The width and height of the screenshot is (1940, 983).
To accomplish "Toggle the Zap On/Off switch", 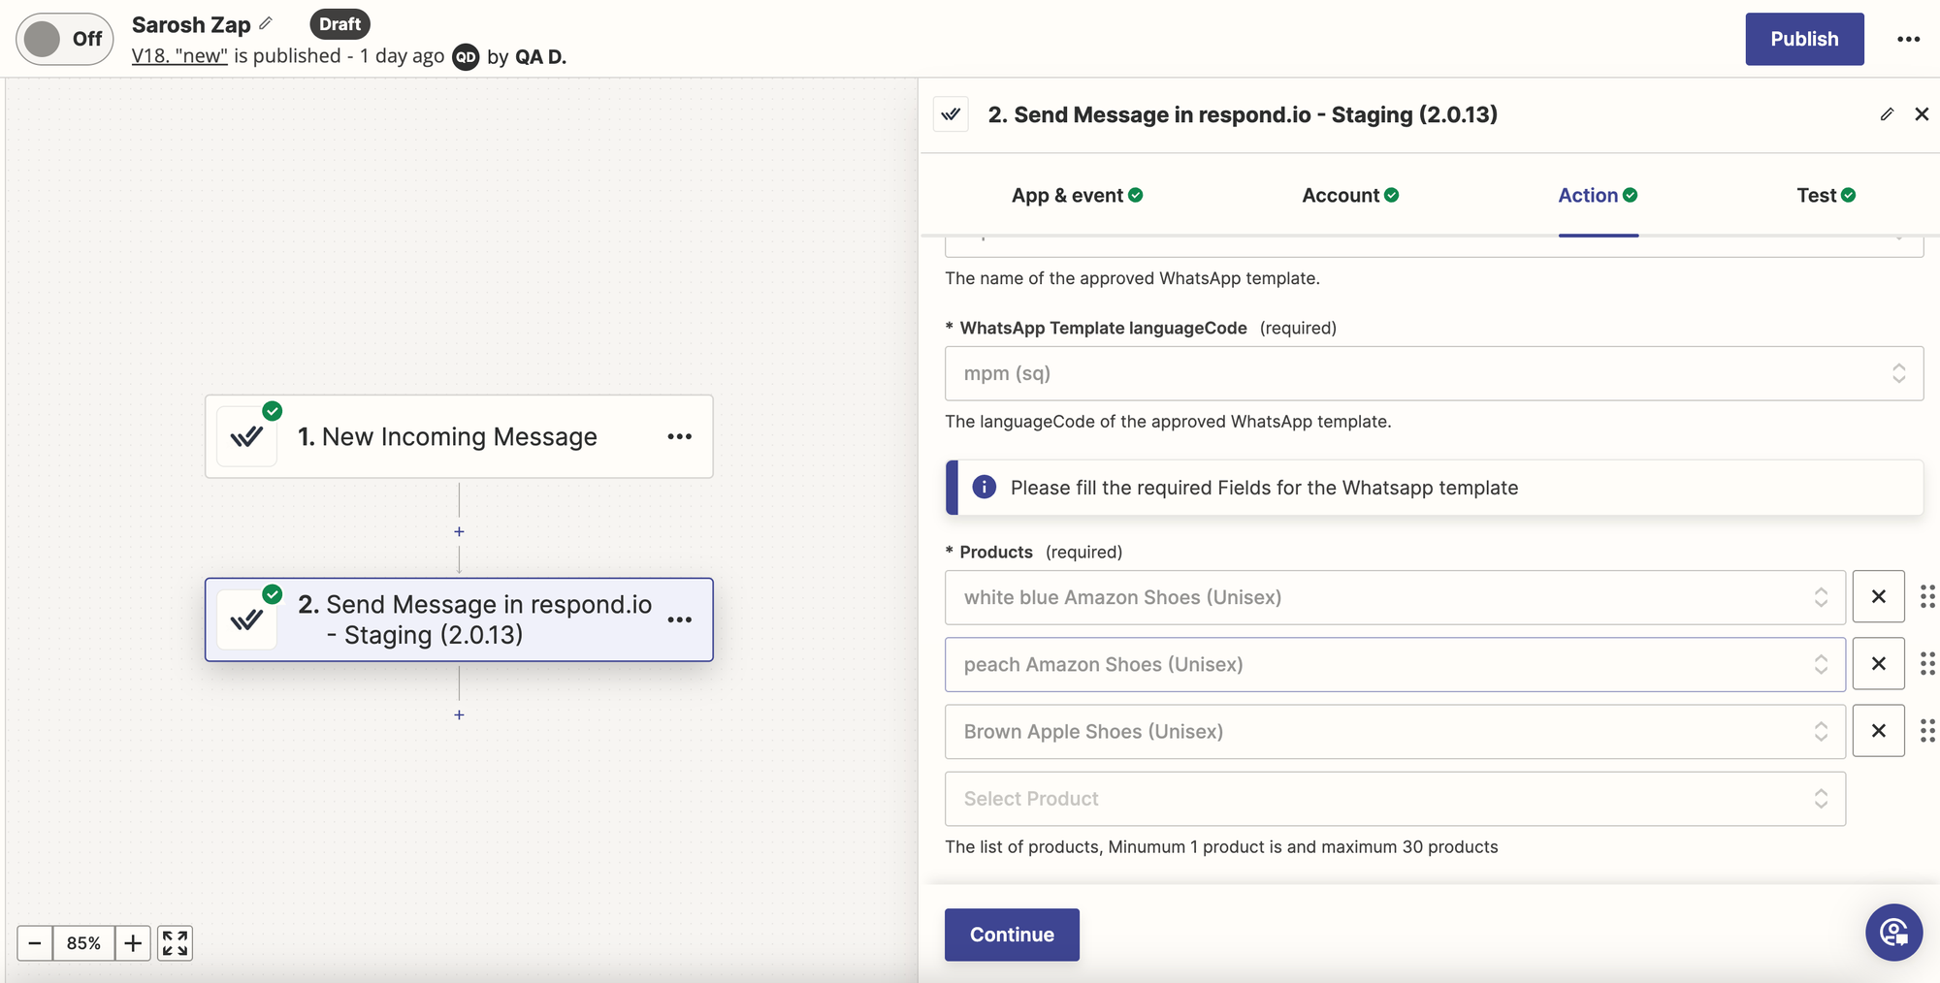I will click(x=64, y=39).
